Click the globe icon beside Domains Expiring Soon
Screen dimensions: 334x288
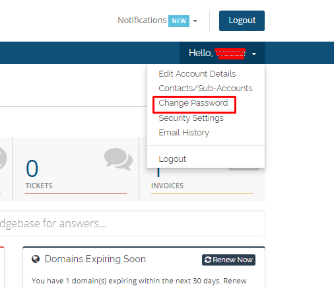point(36,259)
